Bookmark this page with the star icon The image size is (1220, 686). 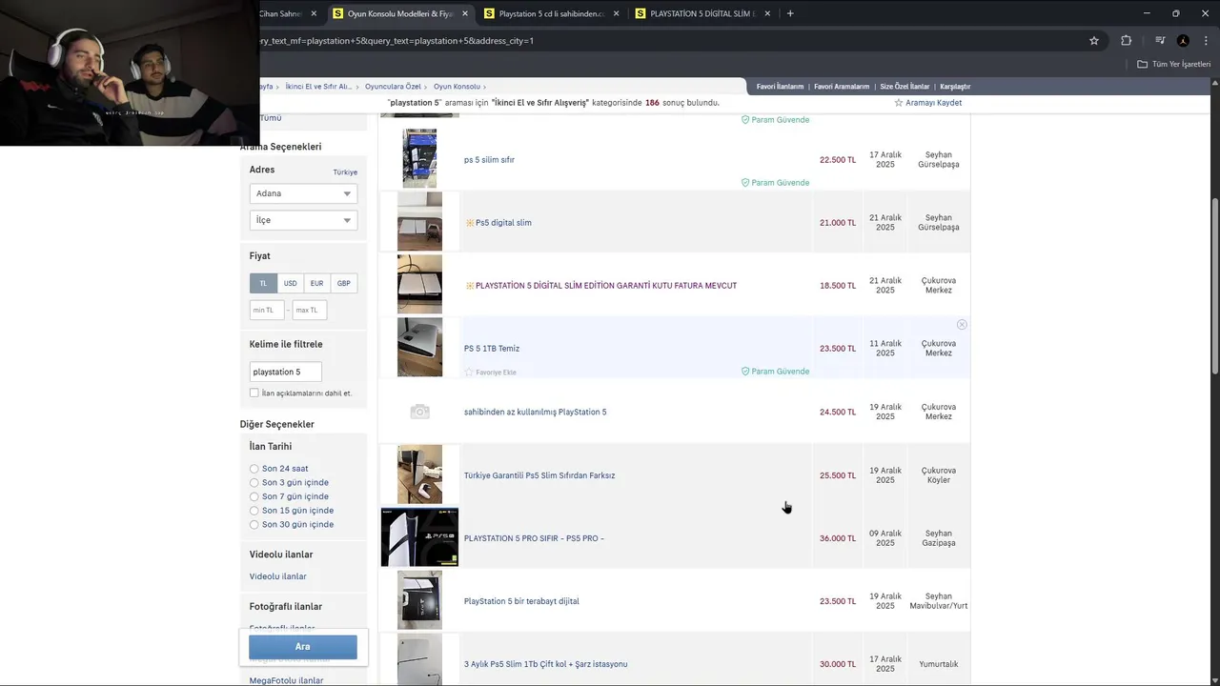click(1094, 41)
